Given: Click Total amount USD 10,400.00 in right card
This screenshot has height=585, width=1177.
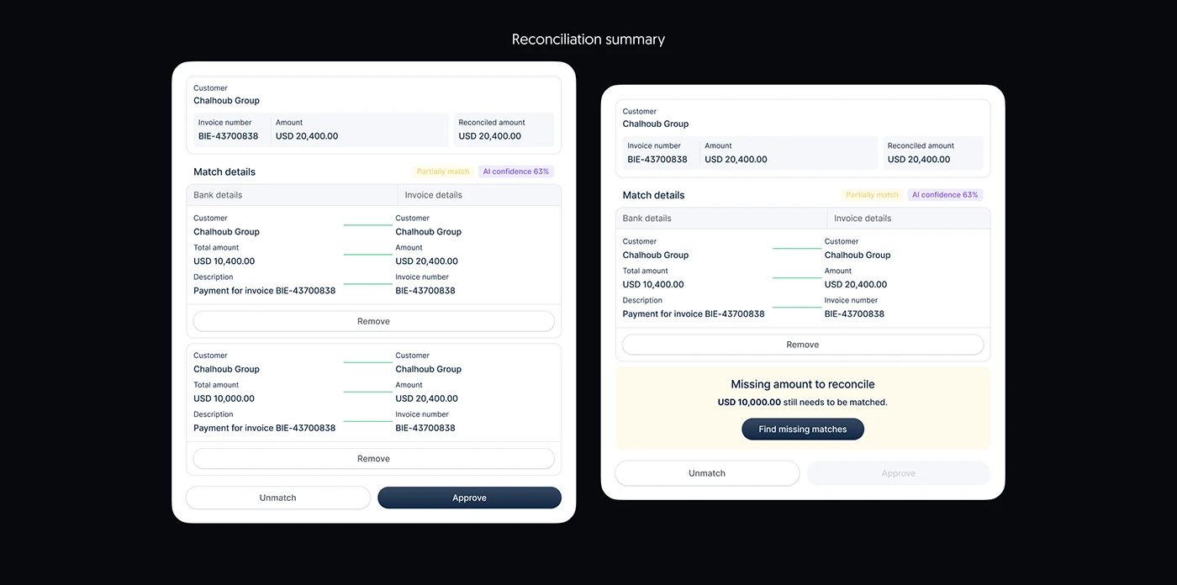Looking at the screenshot, I should (652, 285).
